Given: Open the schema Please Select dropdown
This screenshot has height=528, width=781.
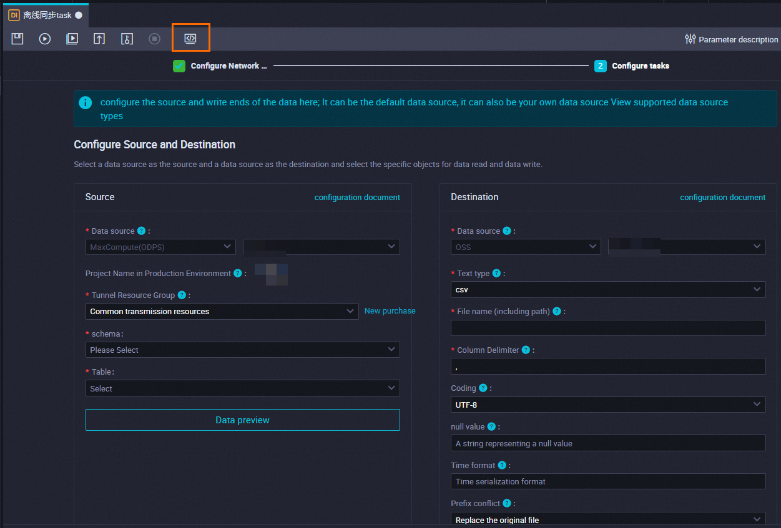Looking at the screenshot, I should 242,350.
